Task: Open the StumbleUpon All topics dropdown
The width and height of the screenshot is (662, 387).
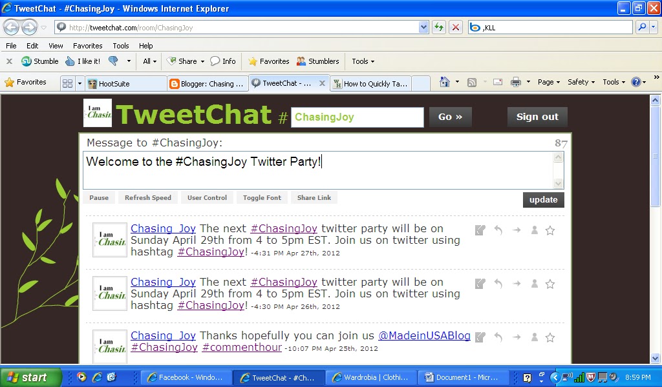Action: coord(150,61)
